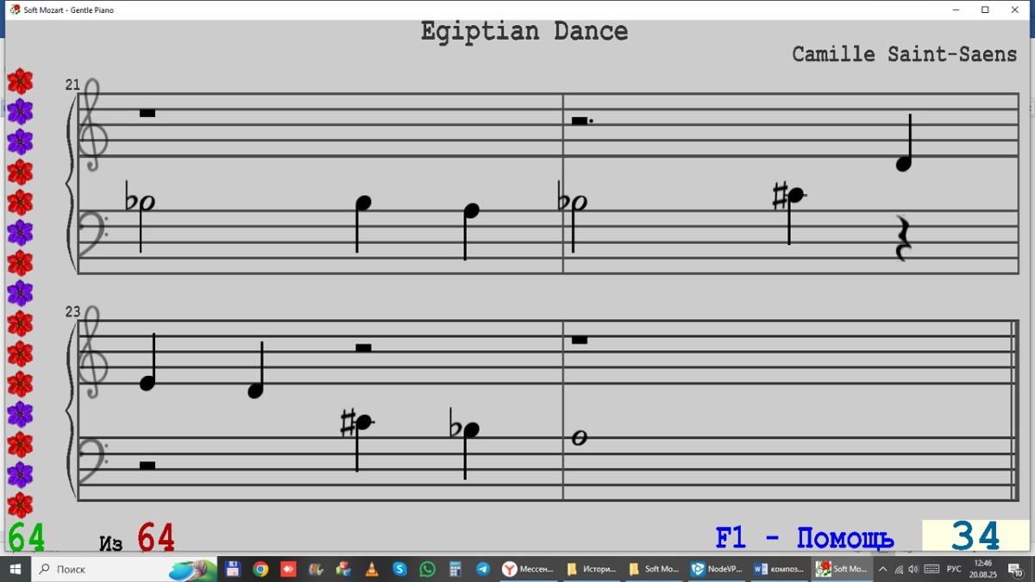Maximize the Soft Mozart window
Viewport: 1035px width, 582px height.
pos(985,10)
